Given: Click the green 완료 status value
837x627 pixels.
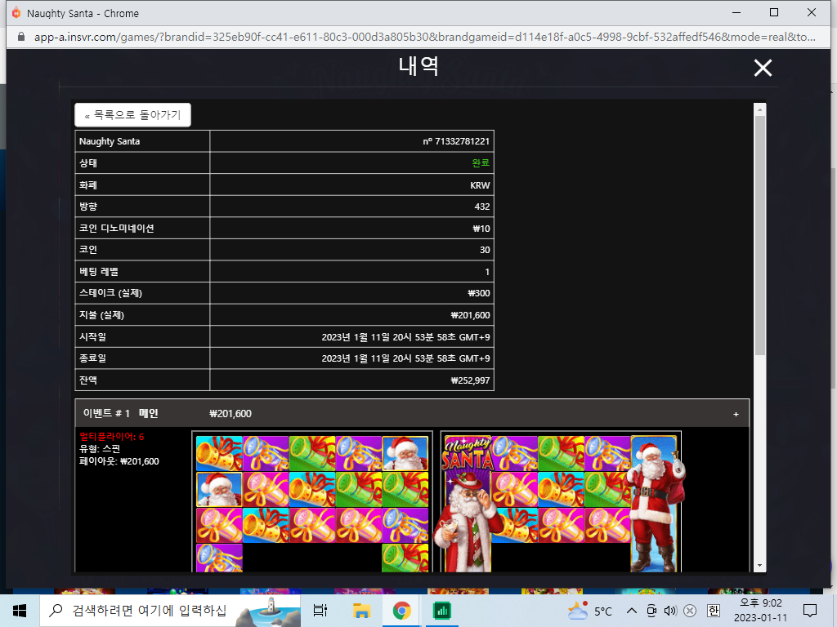Looking at the screenshot, I should tap(481, 162).
